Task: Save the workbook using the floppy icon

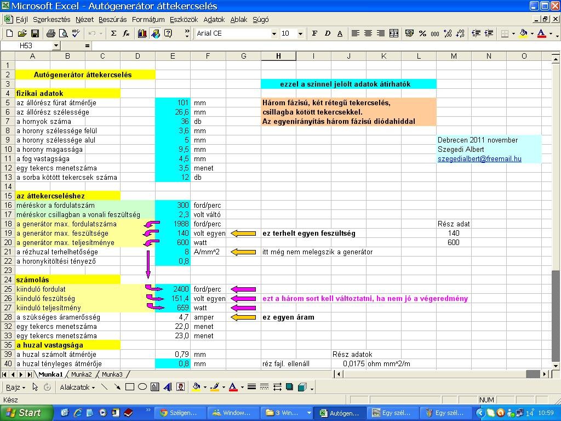Action: 35,33
